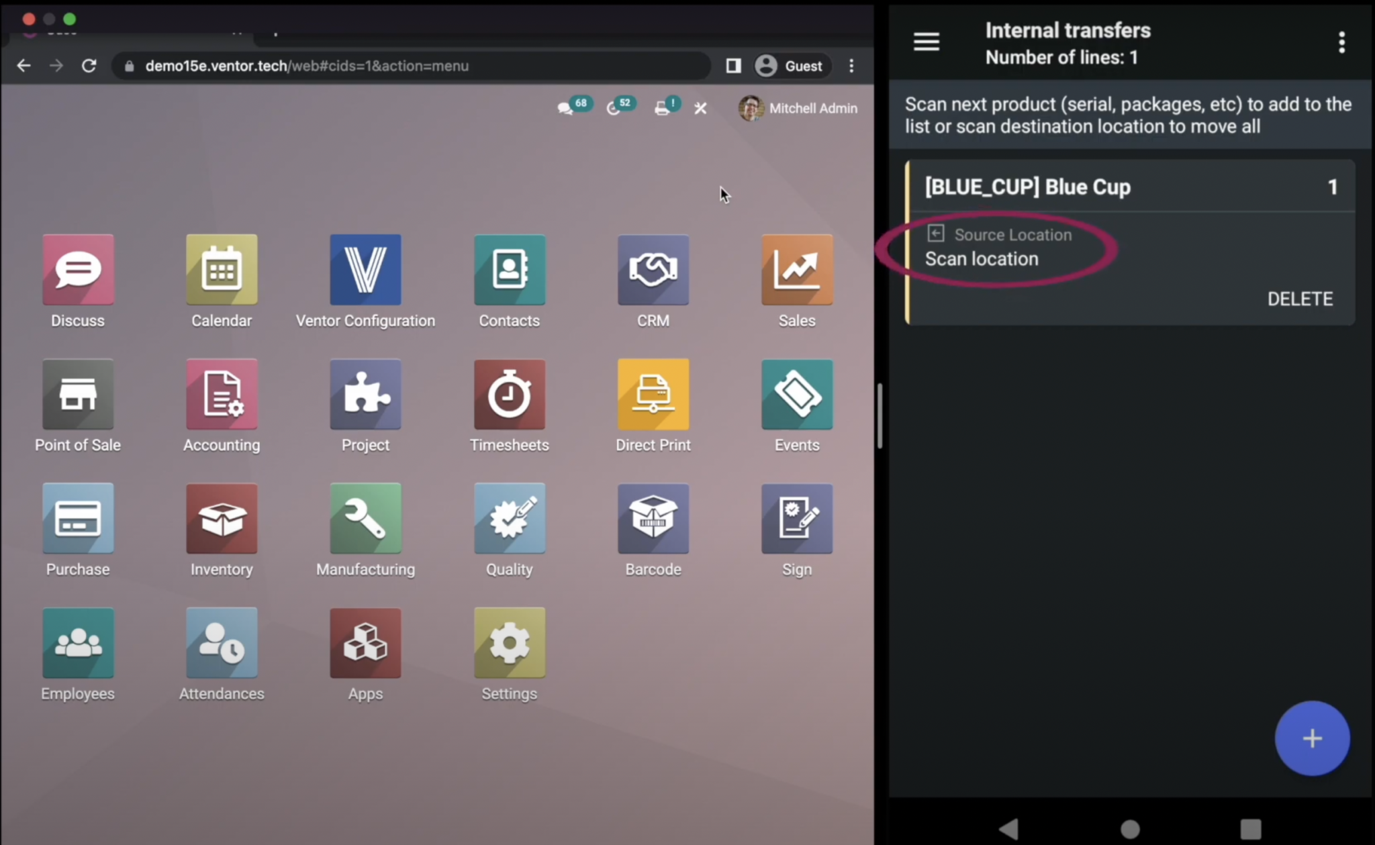Tap the Android home navigation button
Image resolution: width=1375 pixels, height=845 pixels.
(x=1130, y=829)
